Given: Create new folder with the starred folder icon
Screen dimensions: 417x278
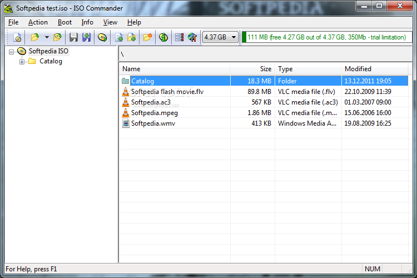Looking at the screenshot, I should 147,37.
